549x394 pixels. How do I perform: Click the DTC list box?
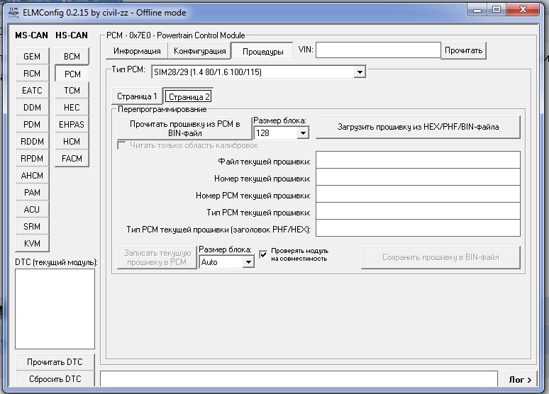pyautogui.click(x=55, y=309)
